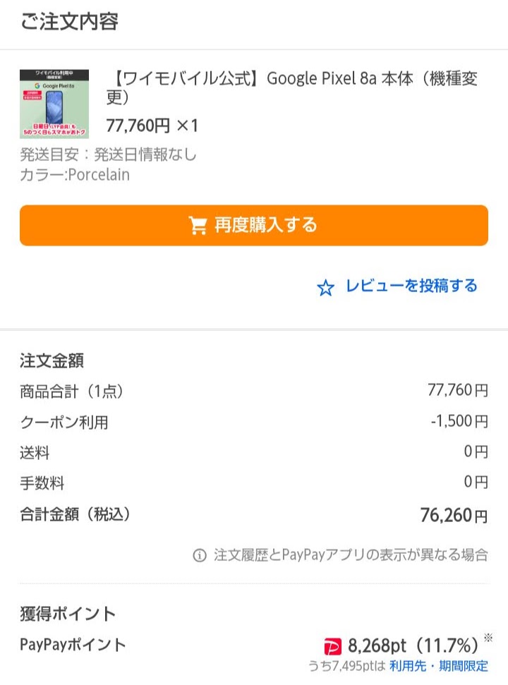
Task: Click the 77,760円 ×1 item price
Action: (152, 126)
